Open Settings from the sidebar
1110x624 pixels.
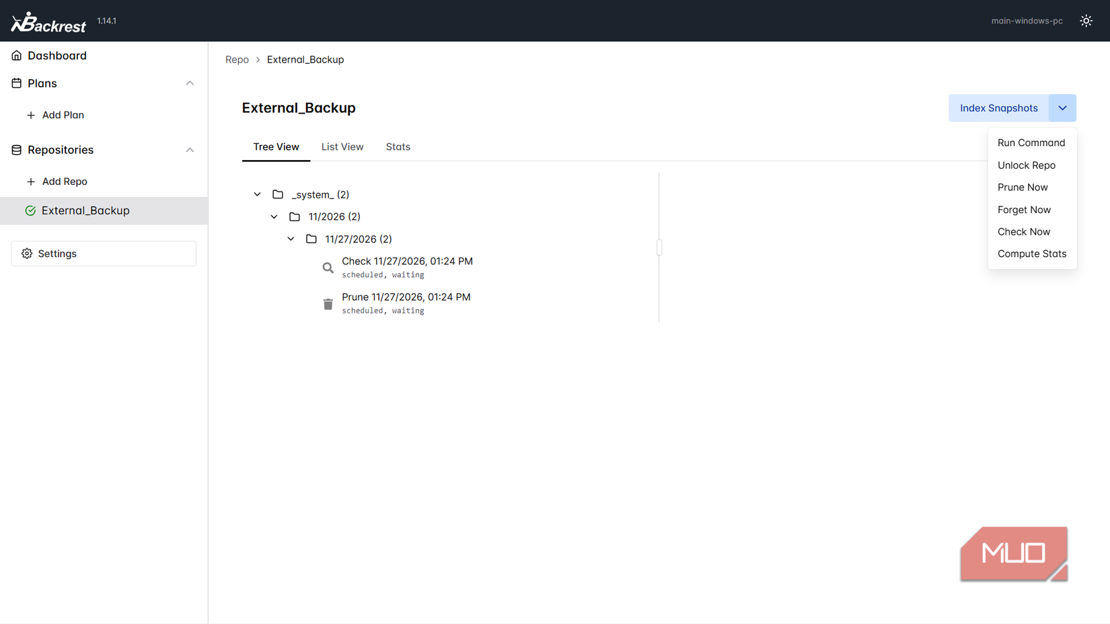pyautogui.click(x=104, y=253)
